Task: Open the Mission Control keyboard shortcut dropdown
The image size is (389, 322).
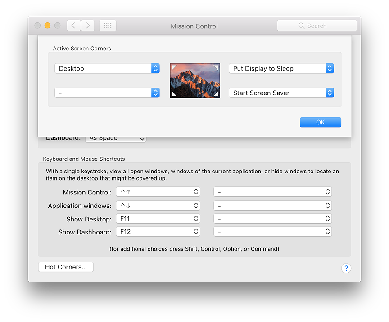Action: pos(158,192)
